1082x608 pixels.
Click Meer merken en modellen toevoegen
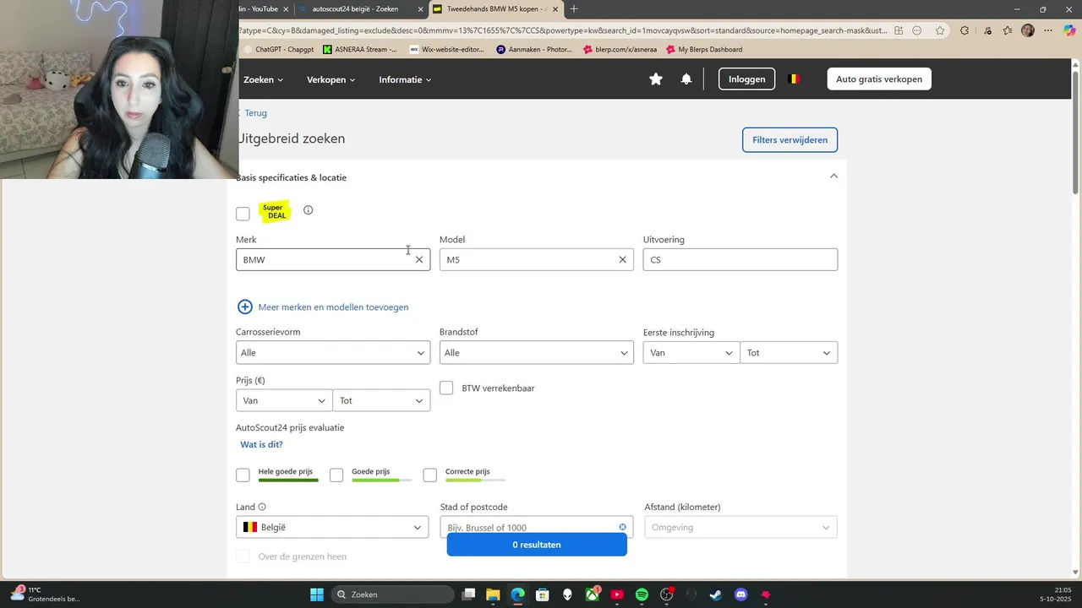coord(333,307)
